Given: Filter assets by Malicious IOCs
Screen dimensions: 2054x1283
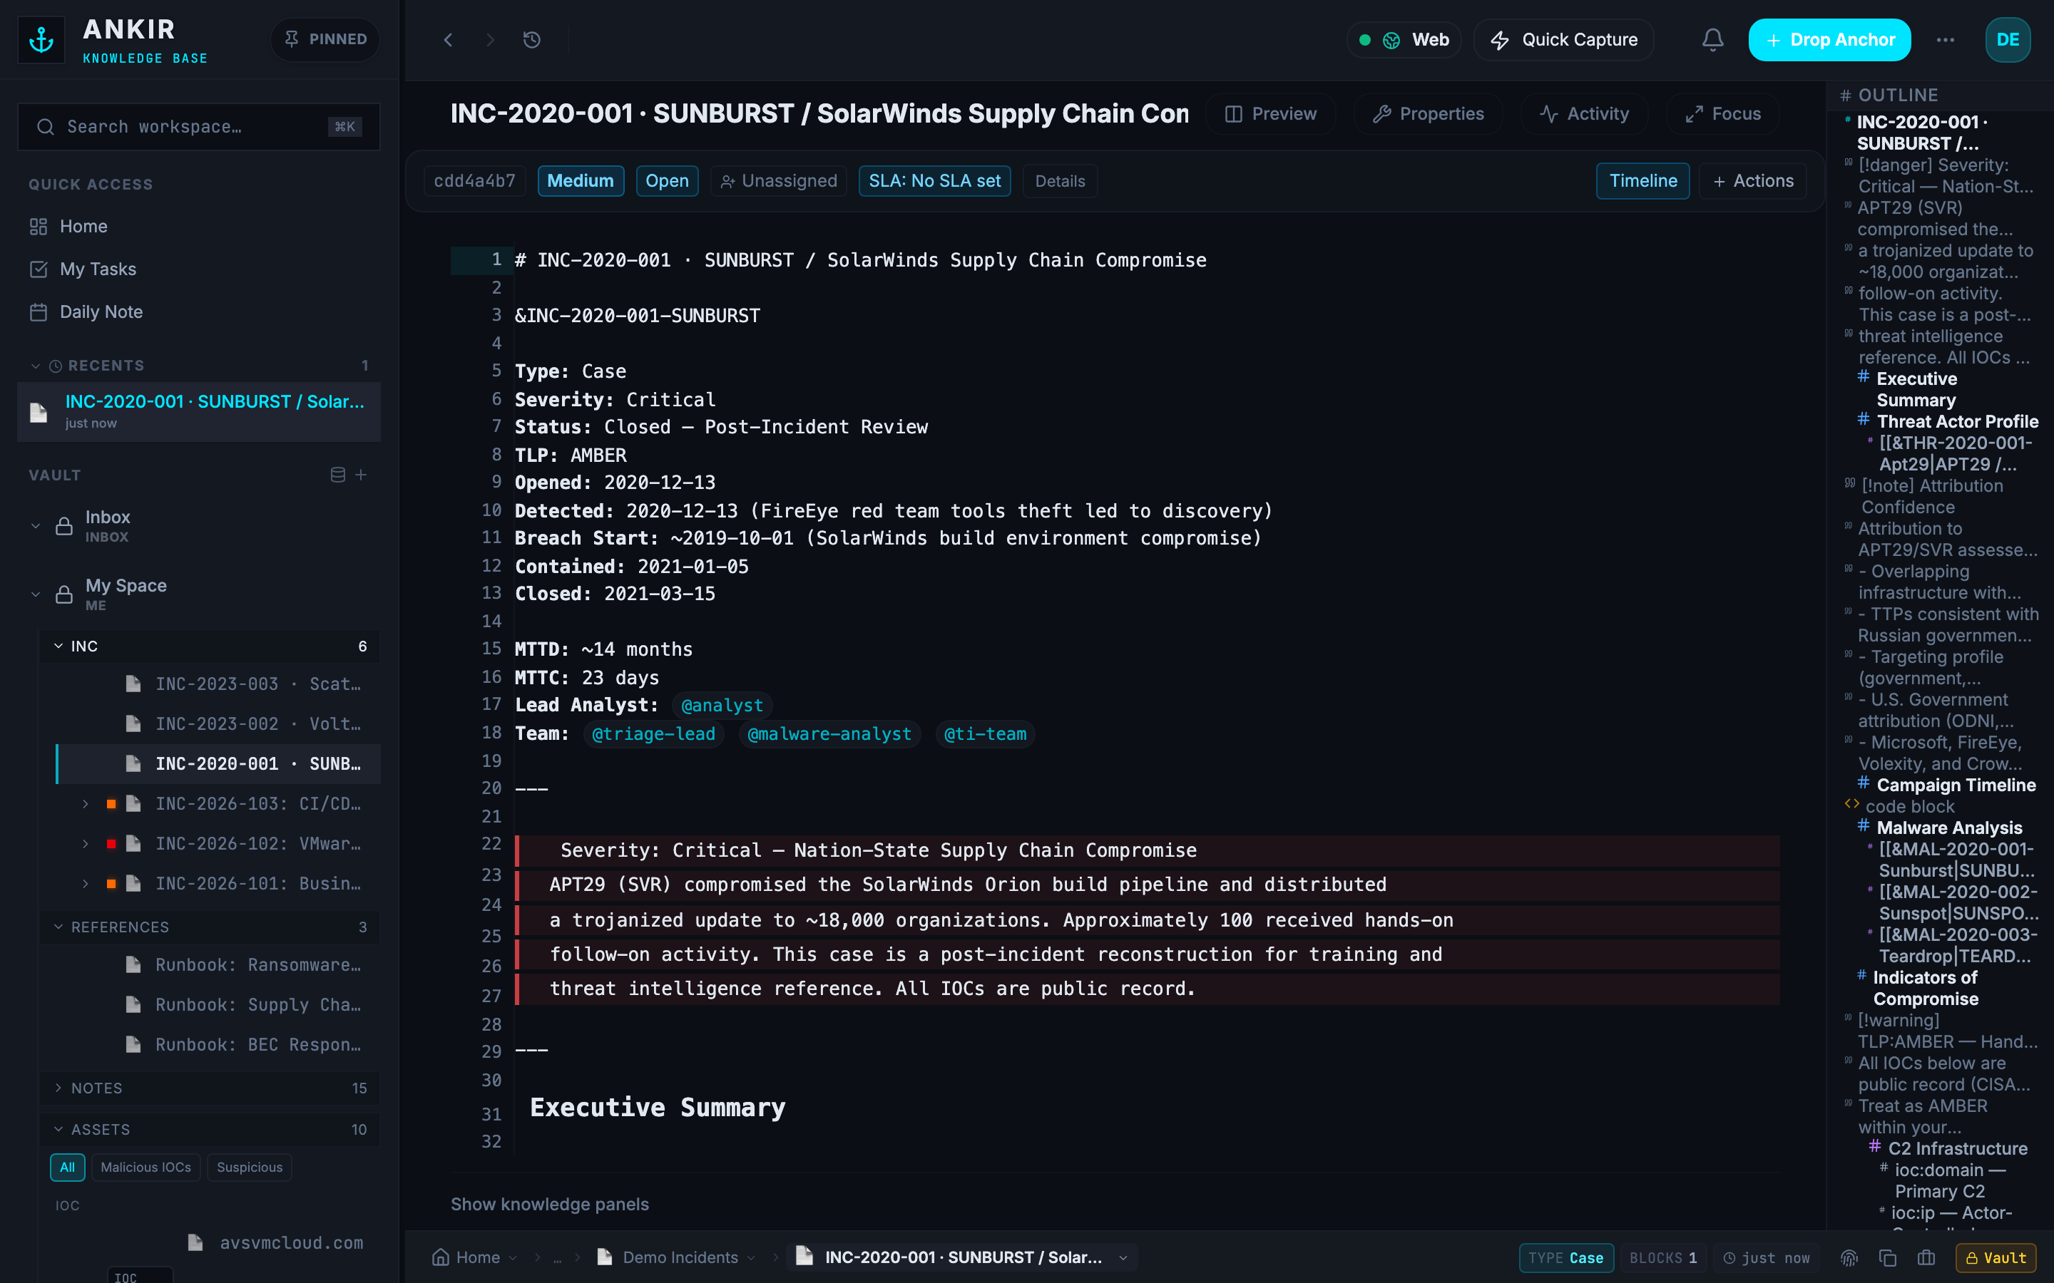Looking at the screenshot, I should point(146,1168).
